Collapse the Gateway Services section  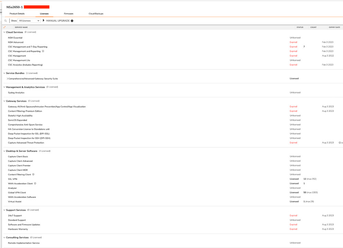[4, 101]
